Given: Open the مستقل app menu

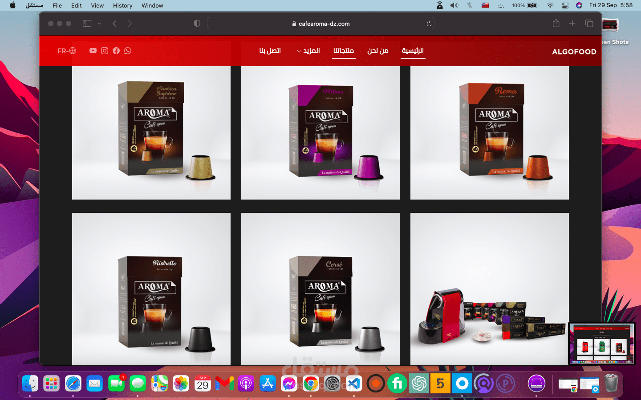Looking at the screenshot, I should pyautogui.click(x=34, y=5).
